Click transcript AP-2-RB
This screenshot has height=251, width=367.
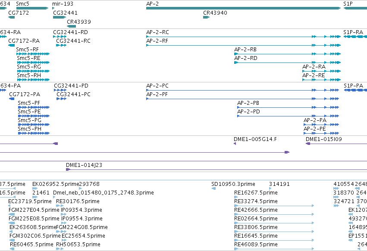pyautogui.click(x=287, y=54)
